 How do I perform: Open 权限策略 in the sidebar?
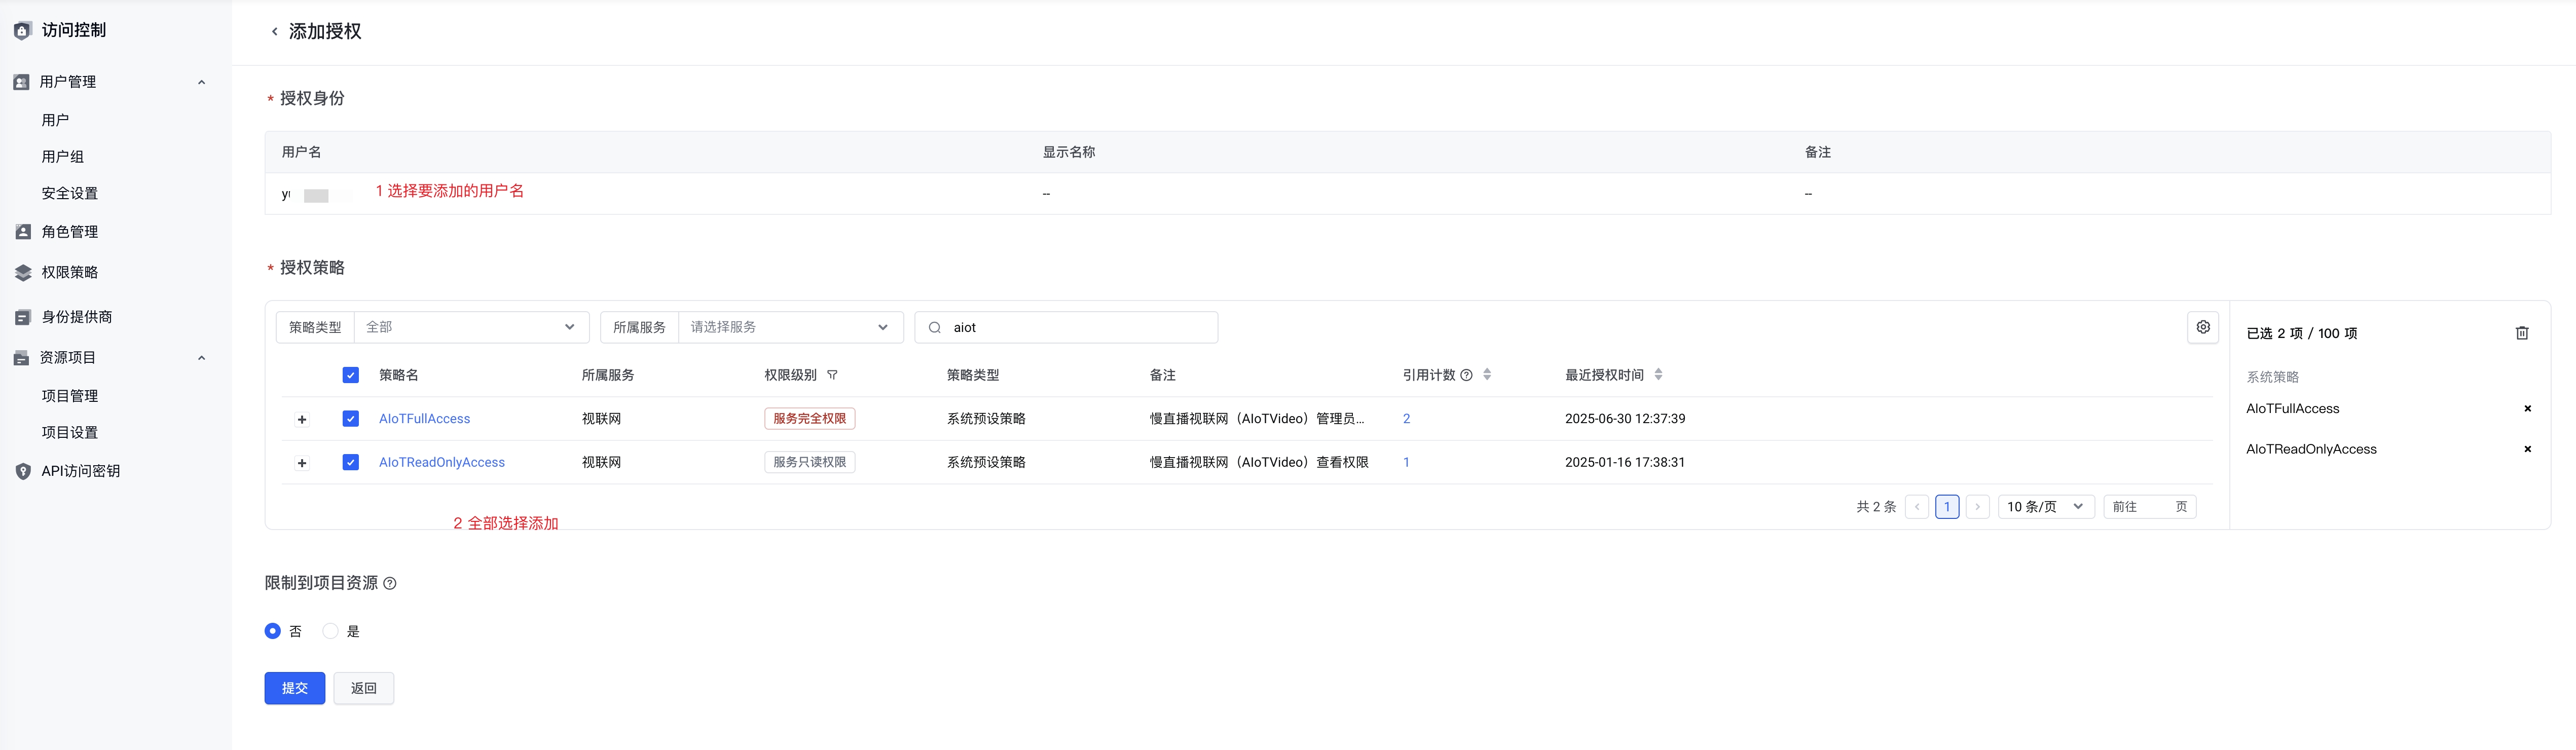pyautogui.click(x=69, y=272)
